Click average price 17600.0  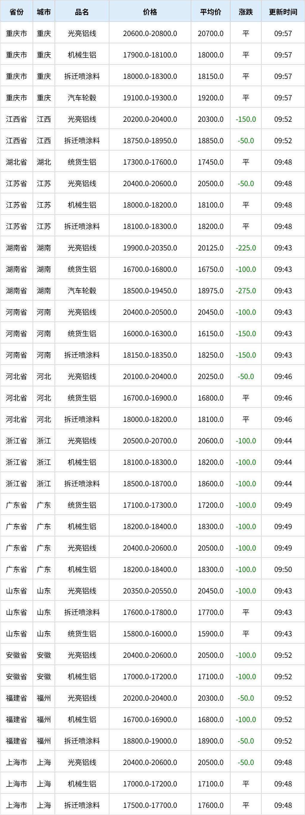[x=211, y=805]
